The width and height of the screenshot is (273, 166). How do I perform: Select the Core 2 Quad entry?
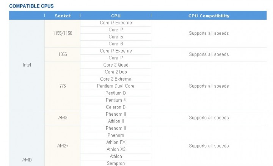(x=116, y=65)
